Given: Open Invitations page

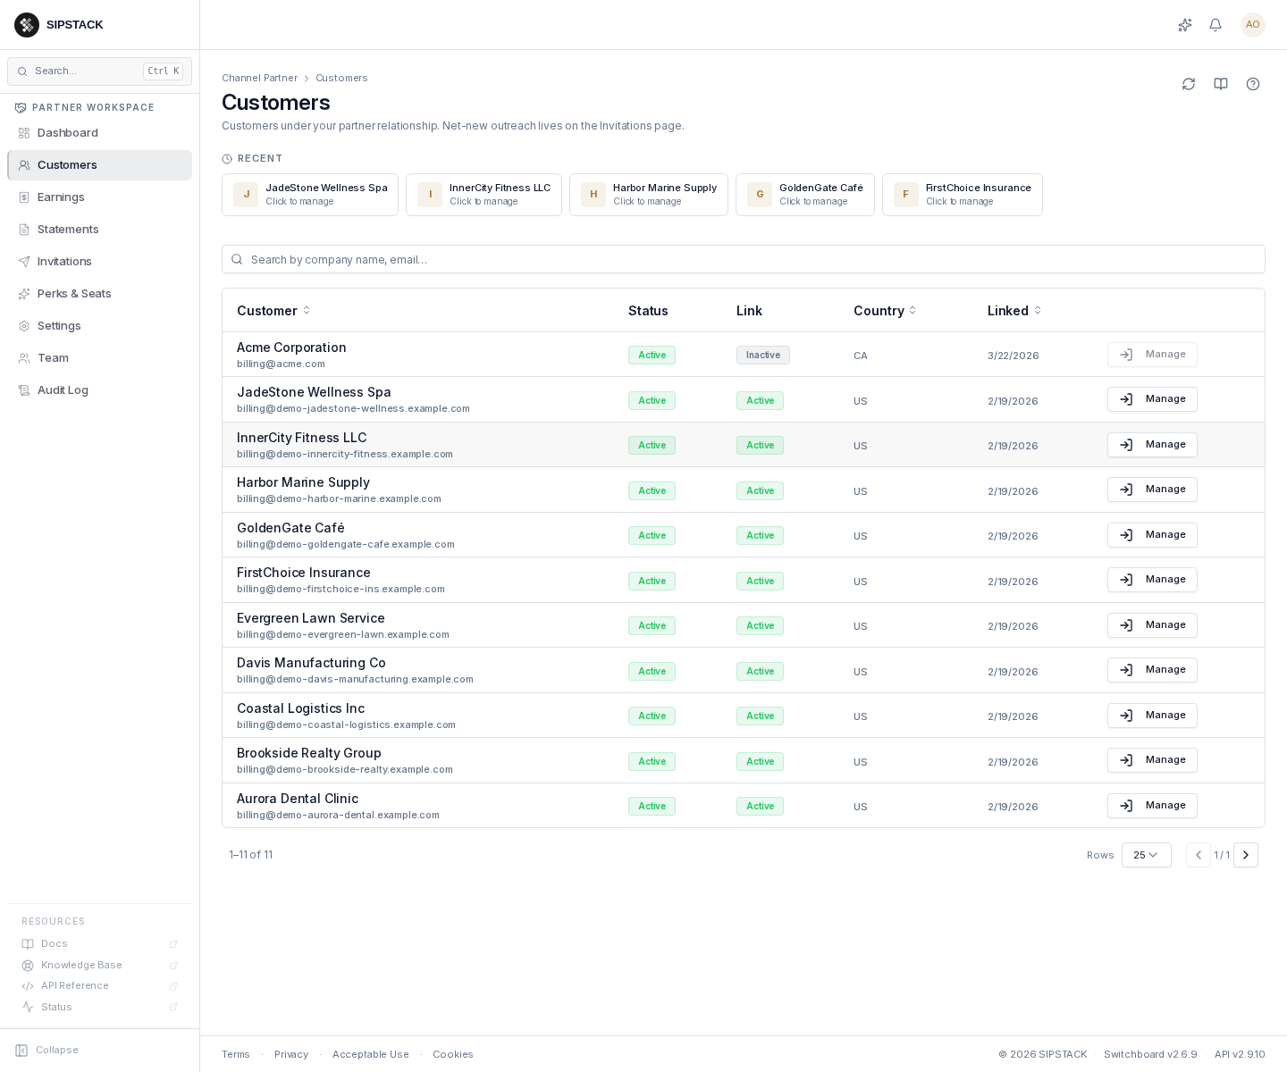Looking at the screenshot, I should [x=99, y=262].
